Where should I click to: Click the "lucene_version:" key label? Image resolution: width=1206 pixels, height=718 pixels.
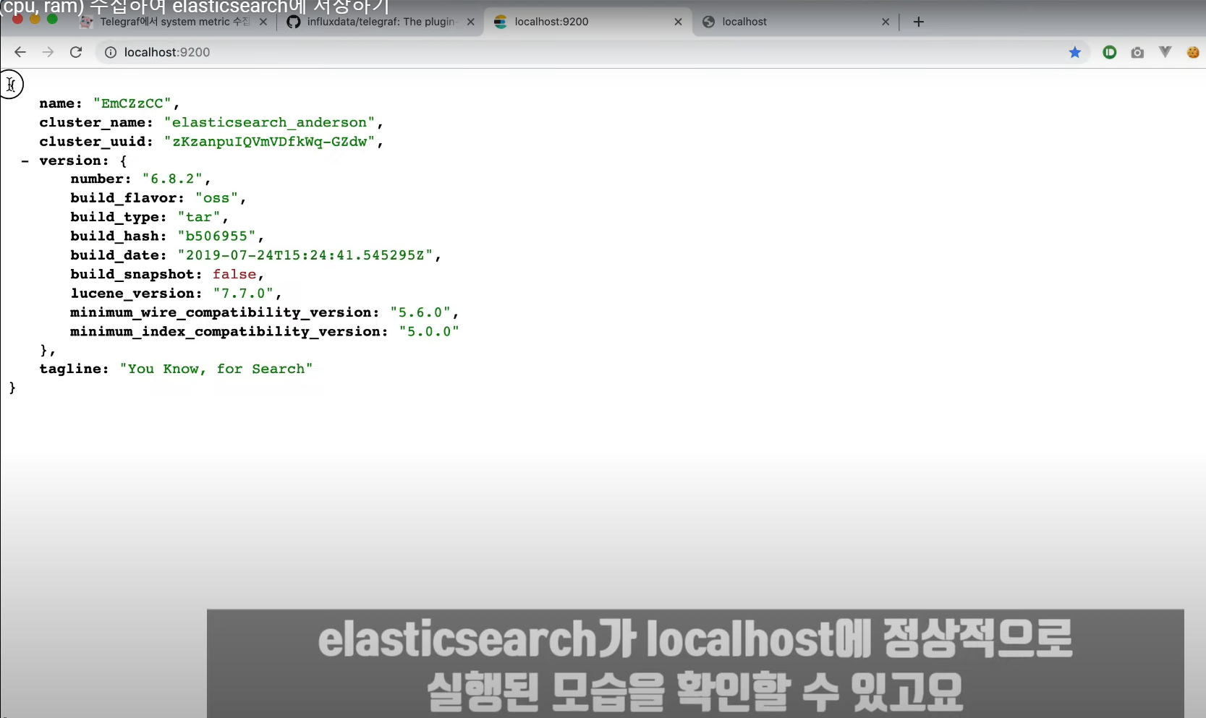click(136, 293)
